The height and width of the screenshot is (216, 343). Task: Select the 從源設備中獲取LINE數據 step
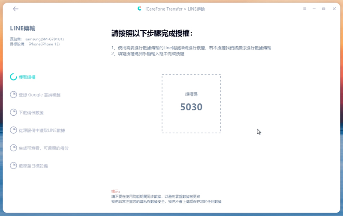pos(42,130)
